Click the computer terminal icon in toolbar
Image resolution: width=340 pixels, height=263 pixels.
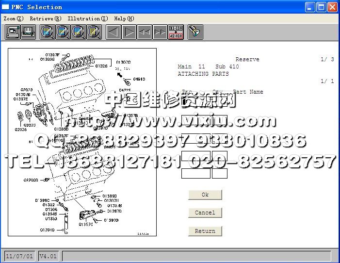click(13, 32)
